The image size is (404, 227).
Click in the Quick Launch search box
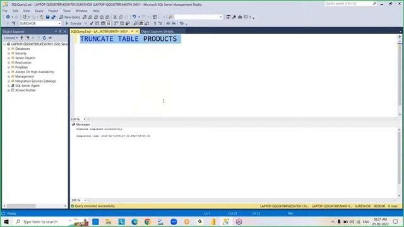tap(348, 4)
